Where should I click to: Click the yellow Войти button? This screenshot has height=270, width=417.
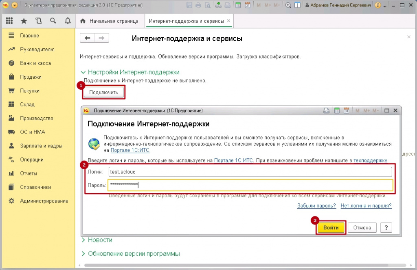(x=331, y=227)
